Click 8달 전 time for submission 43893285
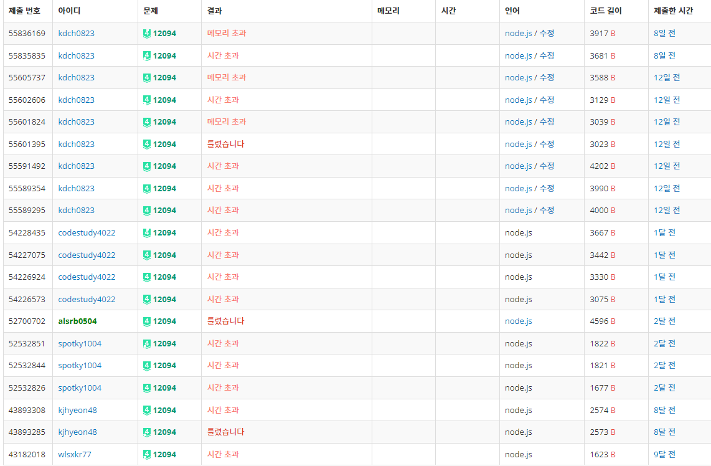711x466 pixels. click(664, 432)
